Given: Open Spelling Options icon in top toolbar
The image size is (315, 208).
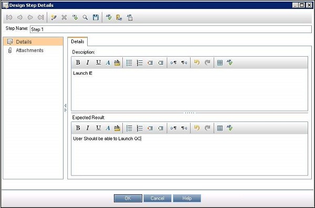Looking at the screenshot, I should point(130,17).
